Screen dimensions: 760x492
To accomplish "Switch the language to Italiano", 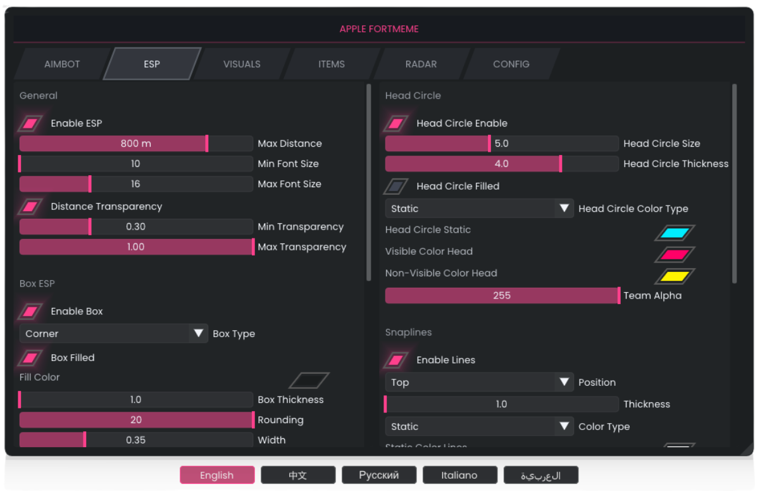I will tap(460, 475).
